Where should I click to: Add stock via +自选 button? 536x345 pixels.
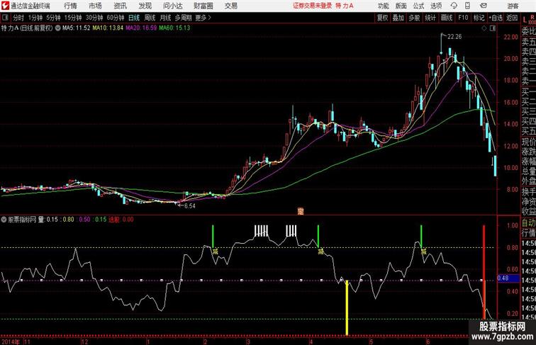pyautogui.click(x=496, y=18)
